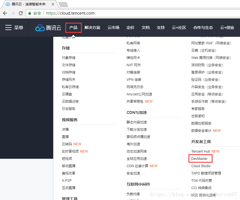Open 动态加速网络 product link
Viewport: 240px width, 200px height.
click(137, 151)
